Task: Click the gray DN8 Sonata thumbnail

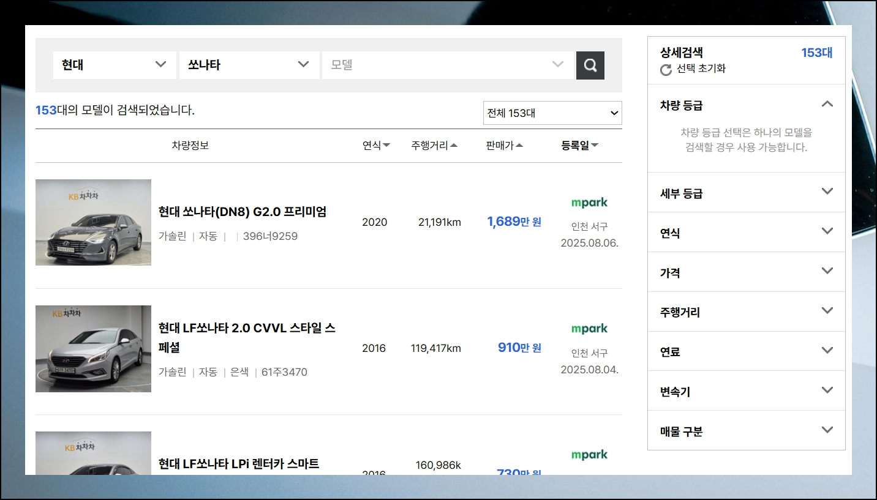Action: click(93, 222)
